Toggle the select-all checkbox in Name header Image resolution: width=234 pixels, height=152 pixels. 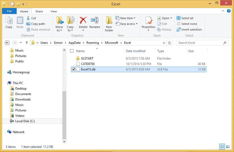click(72, 51)
